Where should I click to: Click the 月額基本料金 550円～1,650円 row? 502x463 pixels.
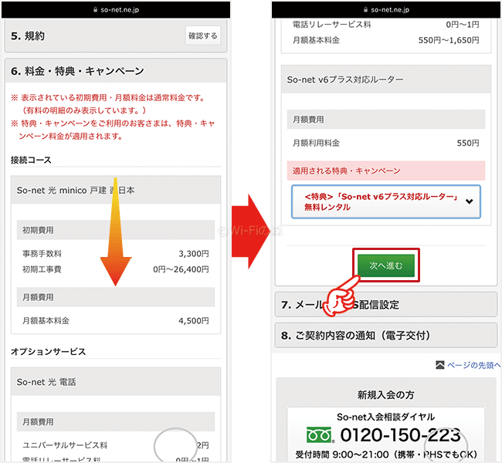point(386,40)
